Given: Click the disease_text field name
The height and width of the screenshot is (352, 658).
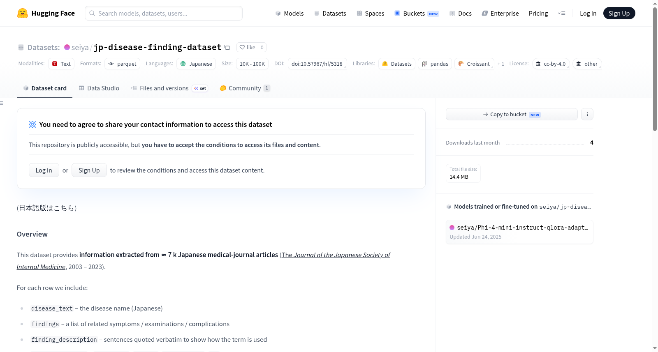Looking at the screenshot, I should [x=52, y=308].
